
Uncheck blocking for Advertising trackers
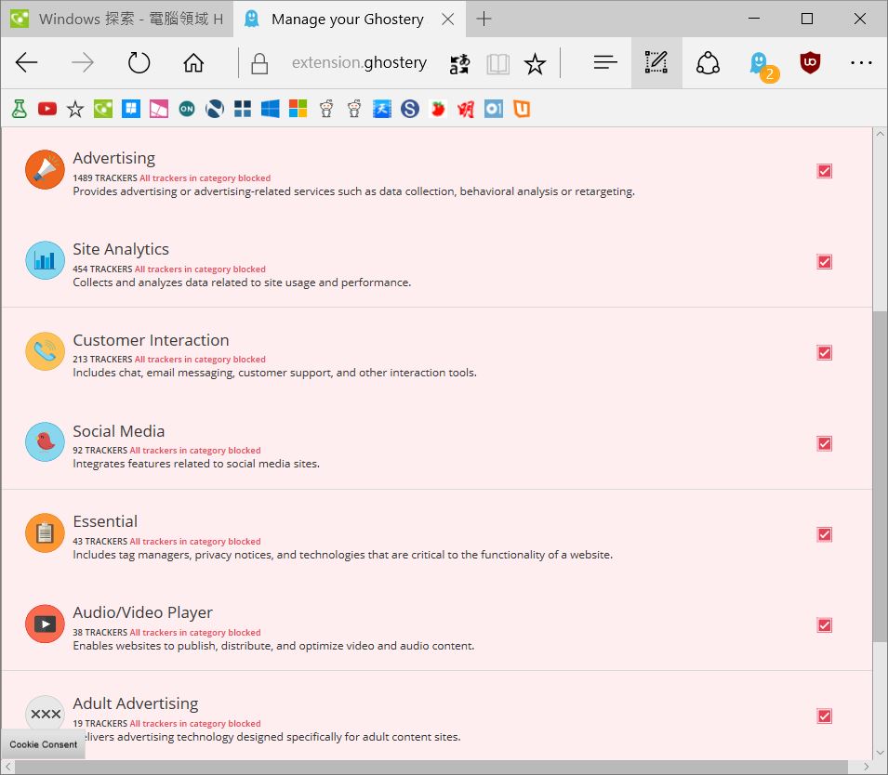pos(824,171)
